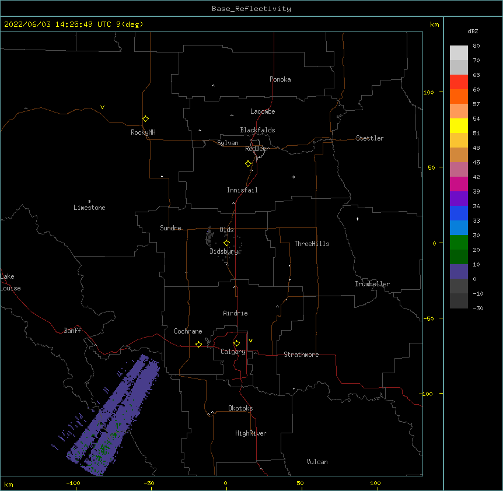Click the Innisfail city label
The height and width of the screenshot is (491, 503).
pyautogui.click(x=242, y=190)
